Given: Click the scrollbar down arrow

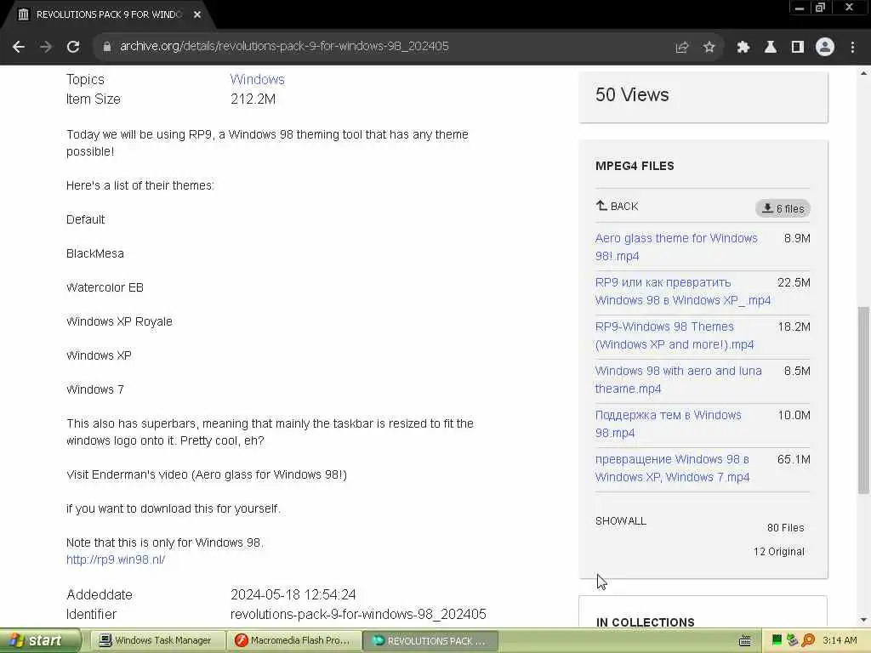Looking at the screenshot, I should (863, 620).
